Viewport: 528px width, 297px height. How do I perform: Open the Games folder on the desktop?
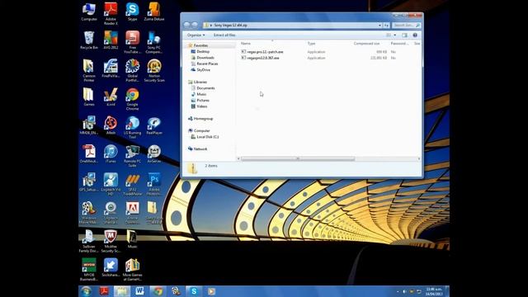(x=89, y=97)
